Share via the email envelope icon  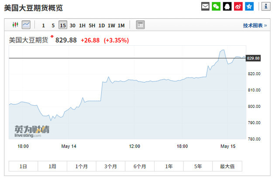pos(205,6)
